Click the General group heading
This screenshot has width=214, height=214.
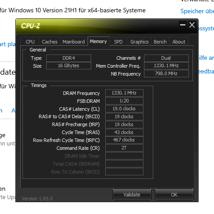(x=38, y=50)
